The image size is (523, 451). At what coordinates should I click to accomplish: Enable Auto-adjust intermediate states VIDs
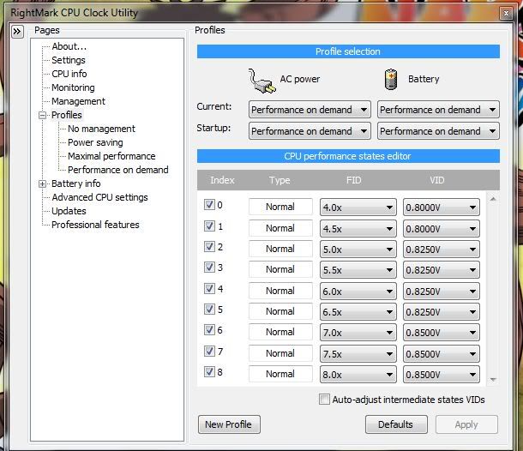tap(324, 400)
